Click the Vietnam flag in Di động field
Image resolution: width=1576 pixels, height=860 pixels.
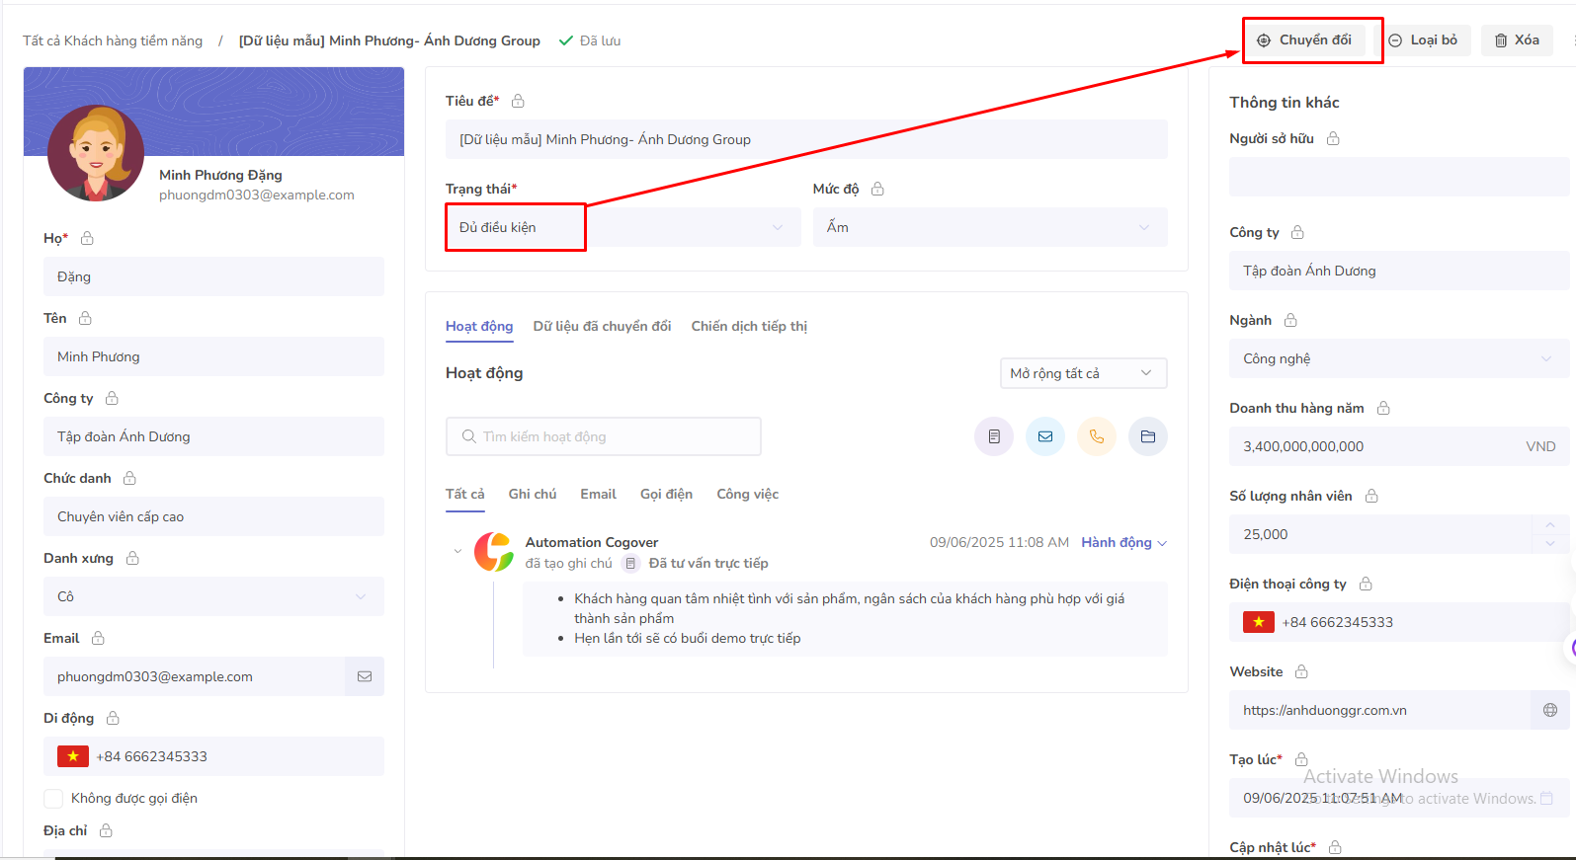click(x=73, y=756)
